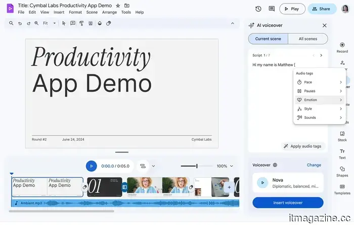
Task: Click the Google Vids app logo
Action: tap(10, 9)
